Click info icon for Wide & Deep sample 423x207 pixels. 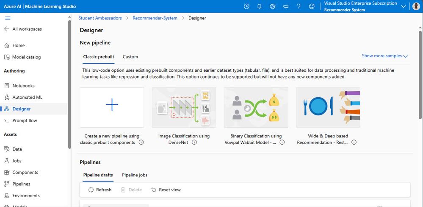coord(354,143)
